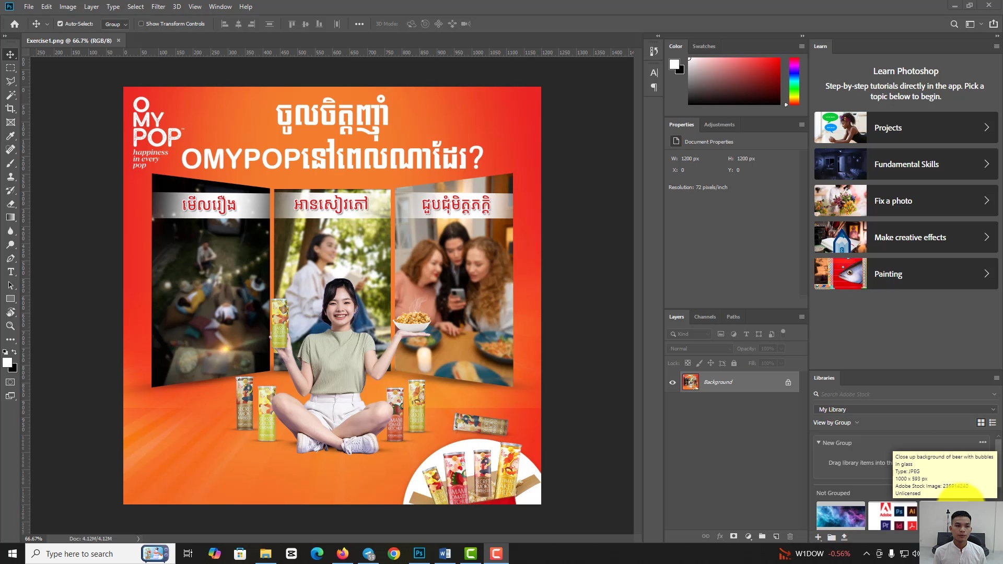1003x564 pixels.
Task: Switch to the Adjustments tab
Action: pyautogui.click(x=719, y=125)
